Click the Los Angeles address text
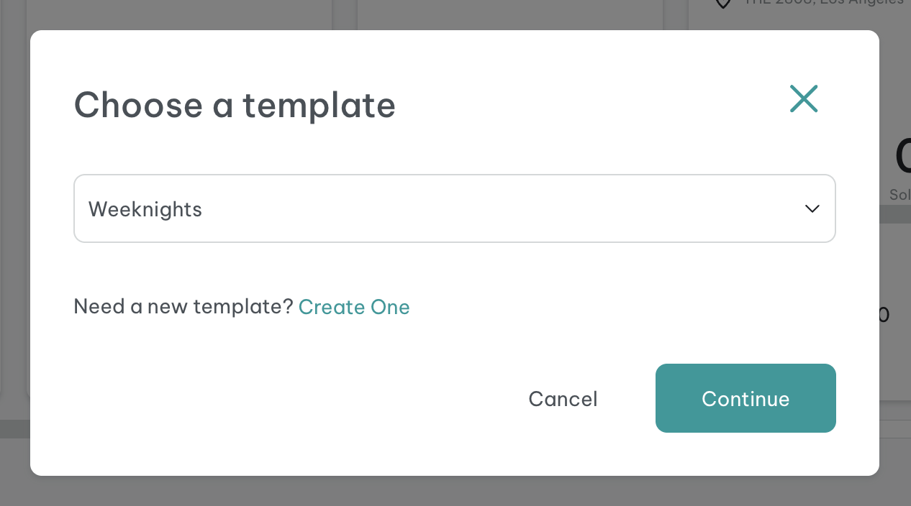The image size is (911, 506). (x=824, y=3)
